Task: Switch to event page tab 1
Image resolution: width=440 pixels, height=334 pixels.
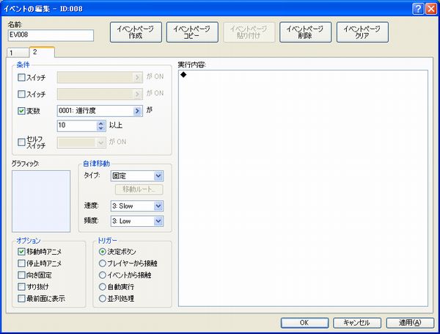Action: click(18, 53)
